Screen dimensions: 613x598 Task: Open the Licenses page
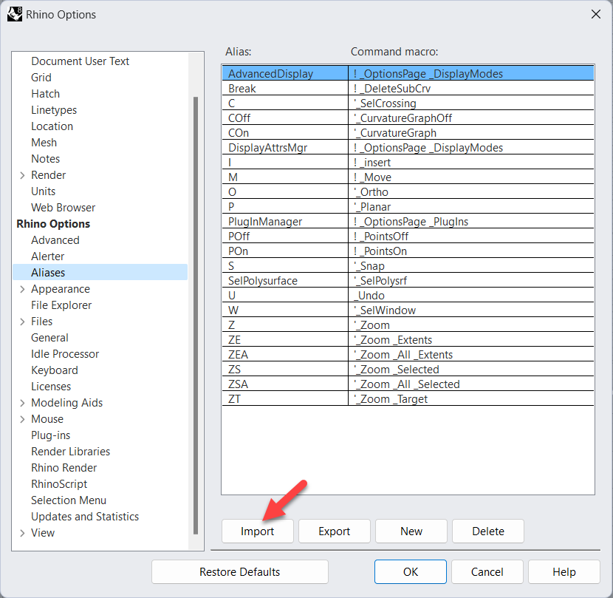[51, 387]
